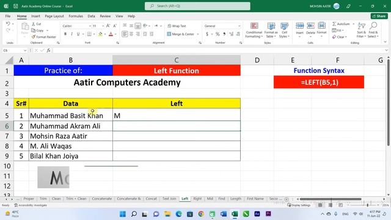This screenshot has width=391, height=220.
Task: Open Windows taskbar search
Action: 134,214
